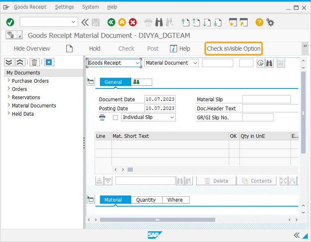The height and width of the screenshot is (242, 311).
Task: Expand Orders tree node
Action: tap(9, 88)
